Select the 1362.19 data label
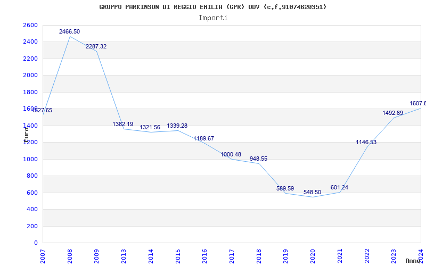Image resolution: width=426 pixels, height=266 pixels. pyautogui.click(x=123, y=124)
